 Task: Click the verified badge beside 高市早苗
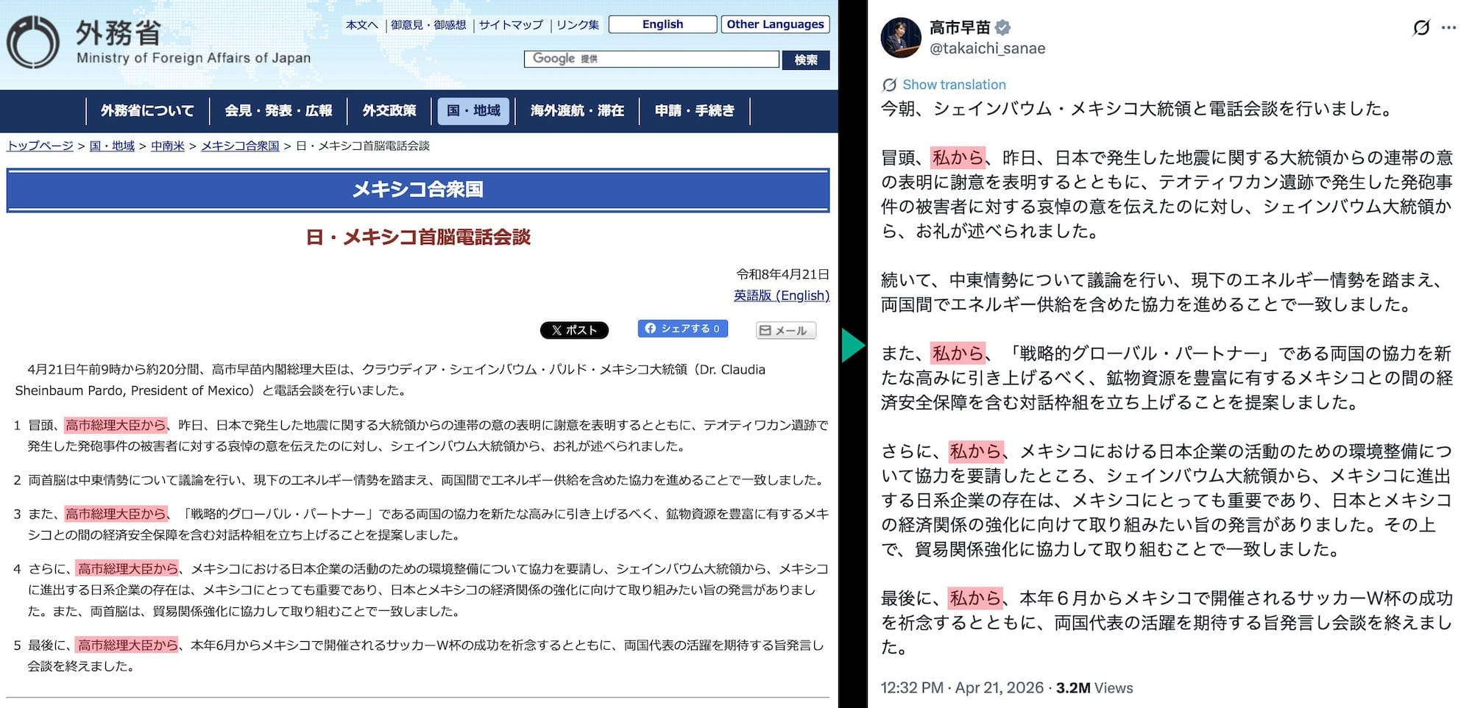tap(1002, 28)
